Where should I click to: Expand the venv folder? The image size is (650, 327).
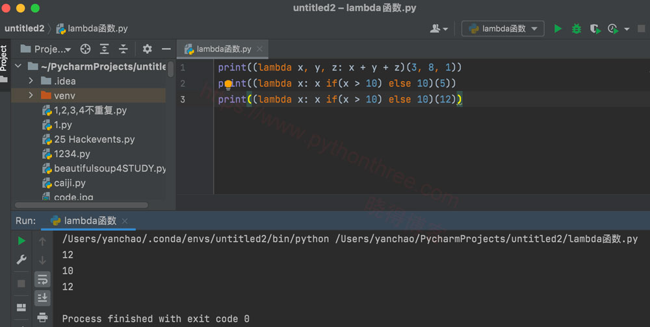(31, 95)
